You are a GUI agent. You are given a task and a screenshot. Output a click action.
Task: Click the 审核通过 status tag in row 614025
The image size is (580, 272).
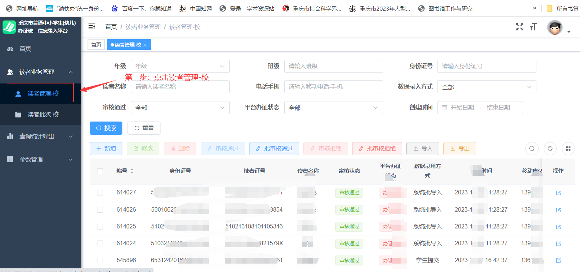coord(349,227)
